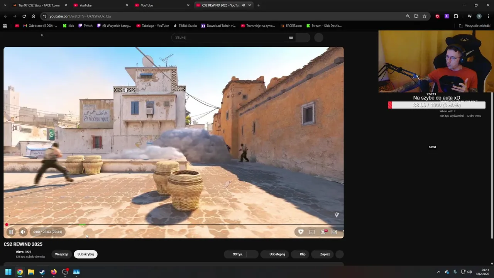Open the FACEIT.com bookmark
The height and width of the screenshot is (278, 494).
coord(291,26)
